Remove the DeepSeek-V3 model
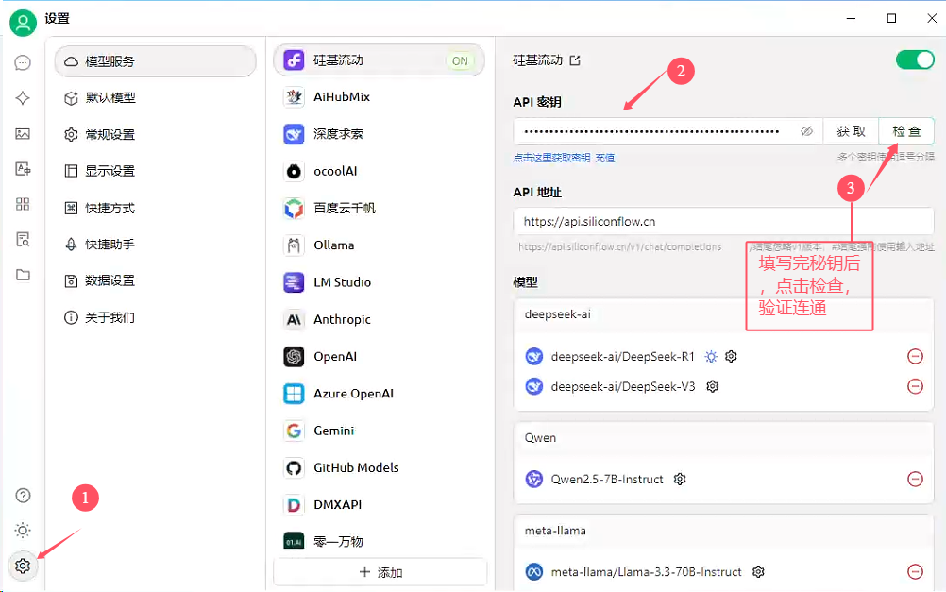 click(x=915, y=386)
